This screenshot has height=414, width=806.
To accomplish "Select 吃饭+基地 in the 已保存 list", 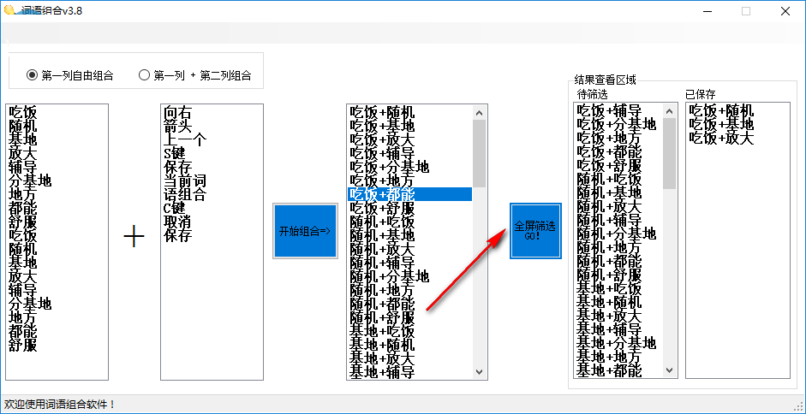I will tap(722, 124).
